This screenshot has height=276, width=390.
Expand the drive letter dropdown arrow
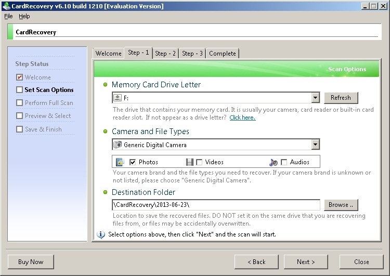tap(316, 98)
